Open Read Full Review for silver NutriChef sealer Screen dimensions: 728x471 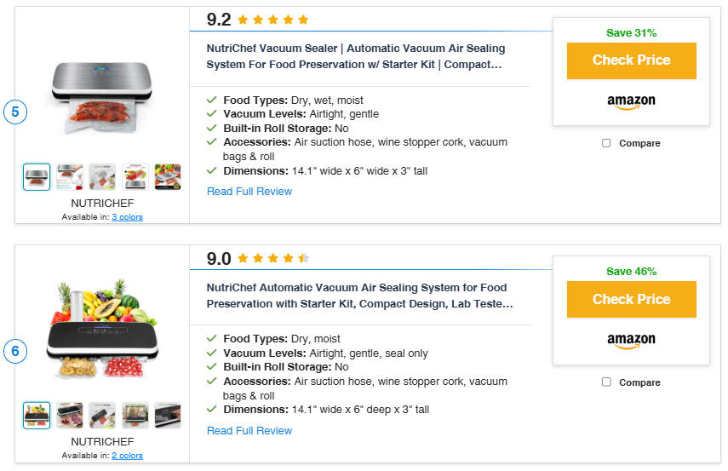click(249, 192)
